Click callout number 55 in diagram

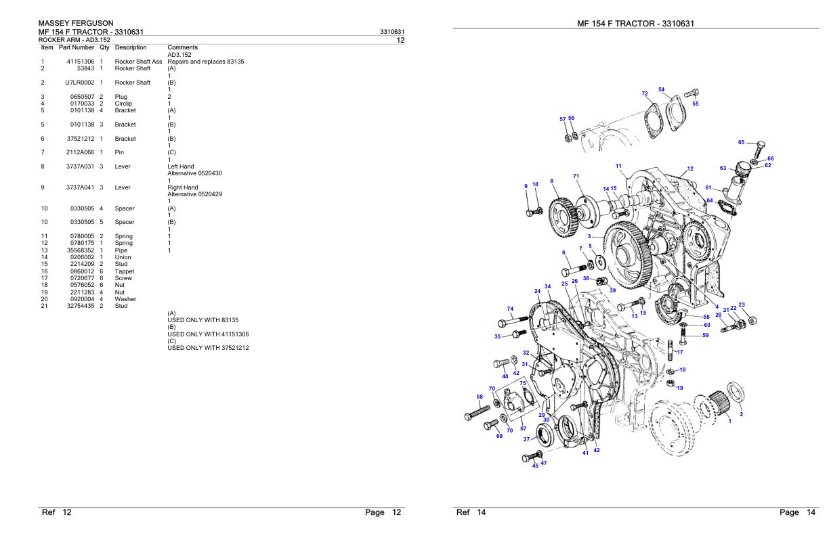(x=696, y=104)
